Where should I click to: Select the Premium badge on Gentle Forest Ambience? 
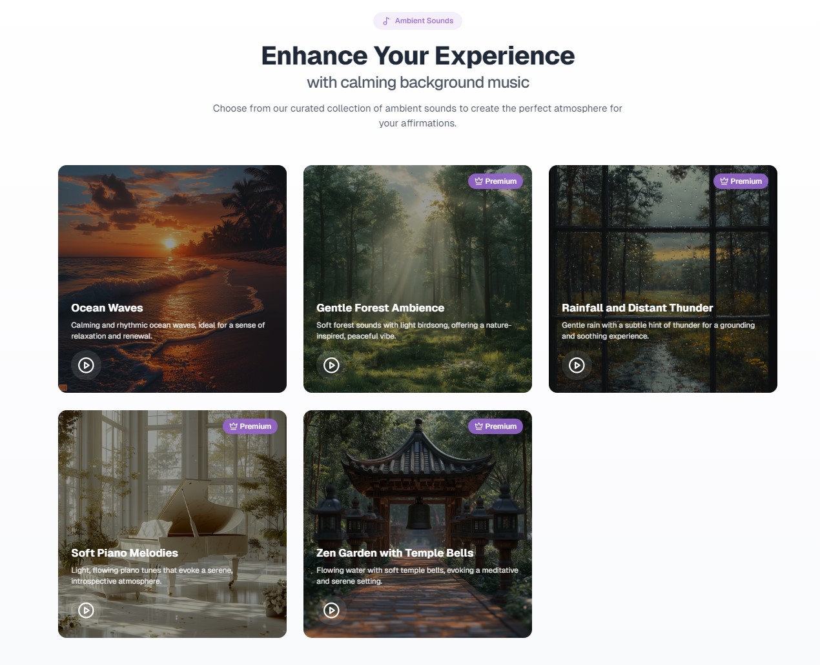(496, 181)
